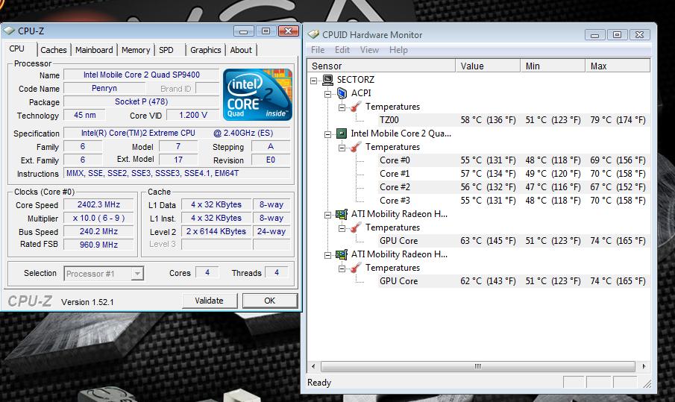The height and width of the screenshot is (402, 675).
Task: Click the CPUID Hardware Monitor title icon
Action: [x=314, y=34]
